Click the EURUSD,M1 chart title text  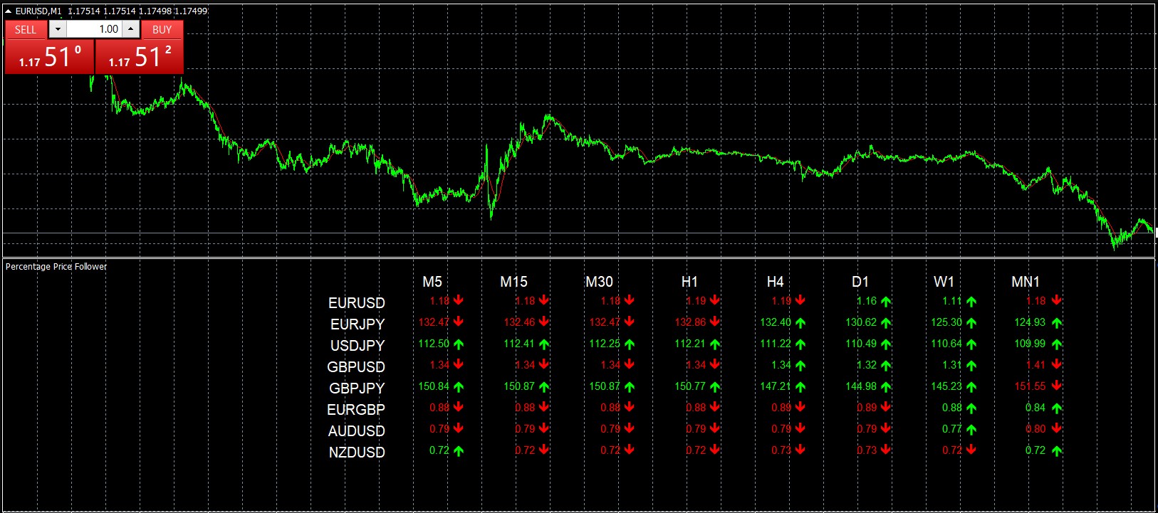point(38,11)
